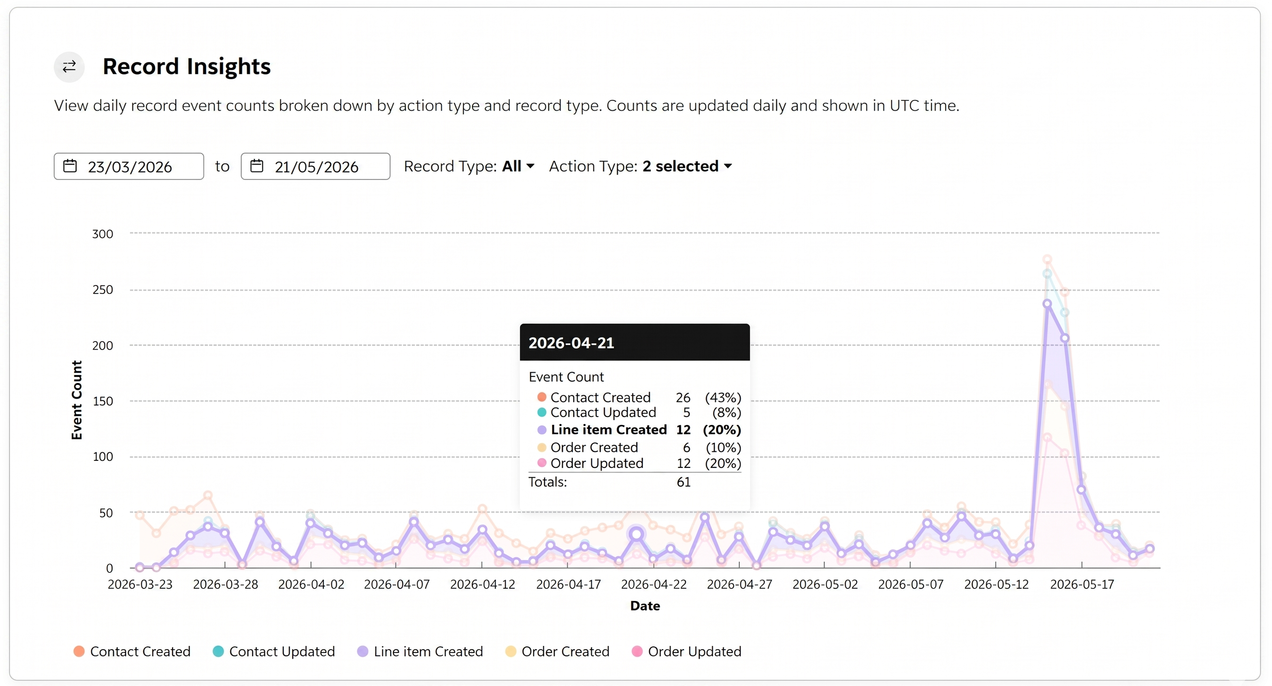Click the x-axis label 2026-05-17
1272x686 pixels.
pyautogui.click(x=1082, y=585)
